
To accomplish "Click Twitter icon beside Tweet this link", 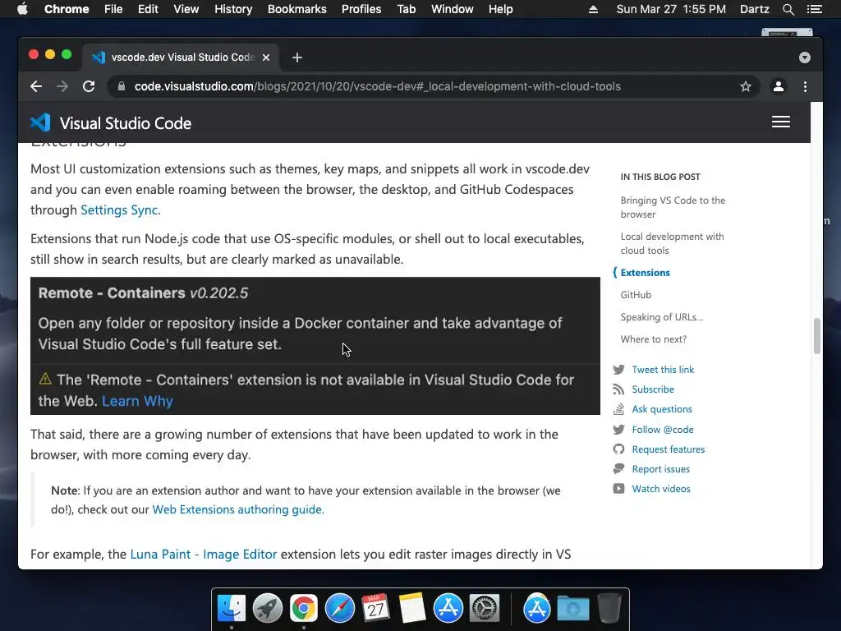I will [619, 370].
